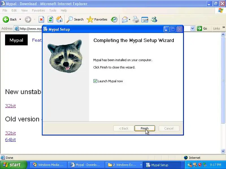Click the Mail envelope icon
The height and width of the screenshot is (169, 226).
pos(125,19)
